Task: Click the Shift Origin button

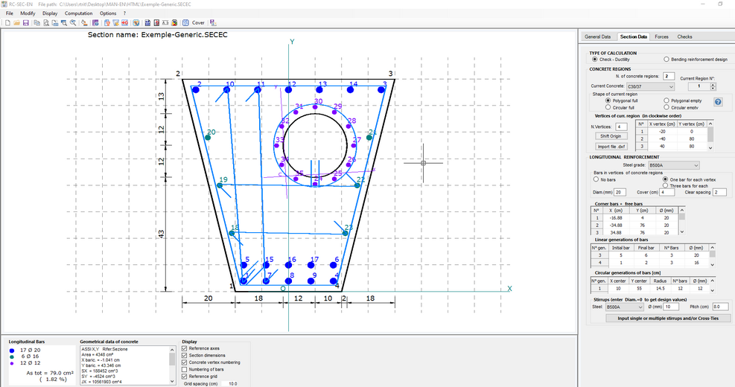Action: point(611,136)
